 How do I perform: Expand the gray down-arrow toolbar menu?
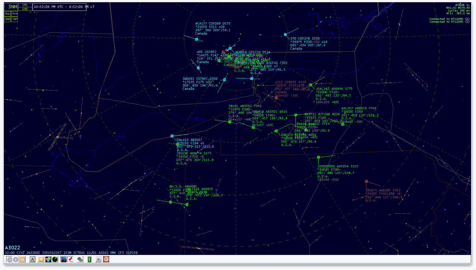(98, 259)
